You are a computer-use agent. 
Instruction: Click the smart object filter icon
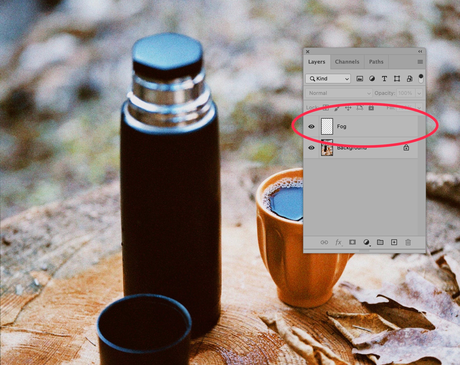(409, 79)
